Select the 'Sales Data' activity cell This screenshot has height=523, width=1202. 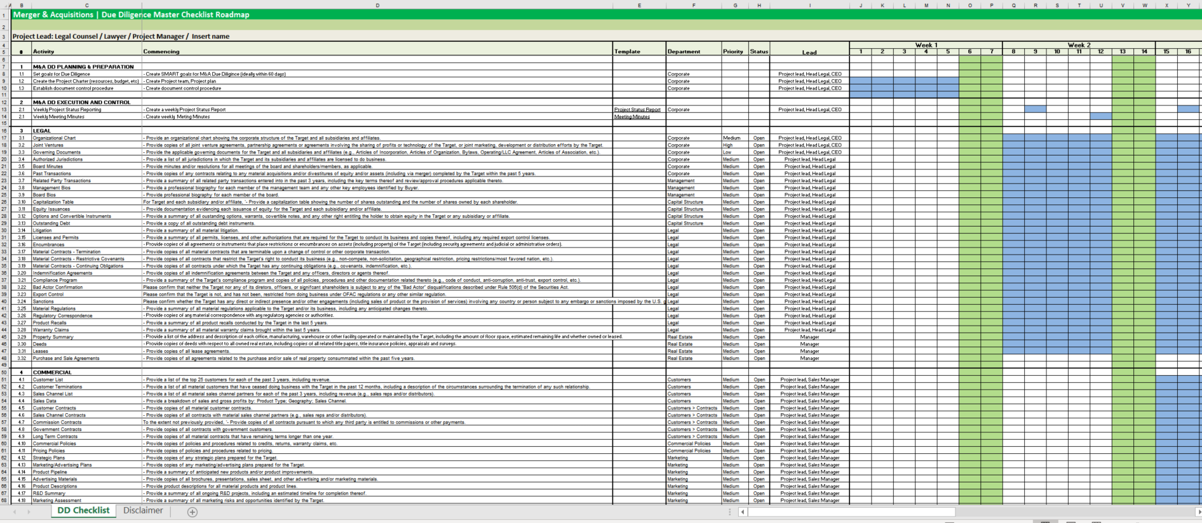pos(86,401)
